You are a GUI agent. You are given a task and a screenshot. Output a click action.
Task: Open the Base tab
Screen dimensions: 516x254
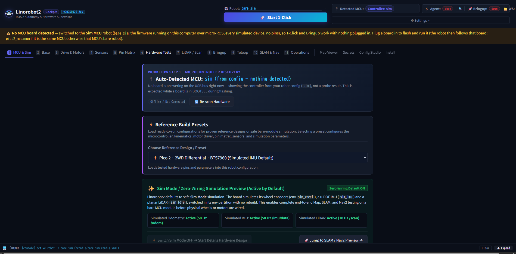pyautogui.click(x=43, y=53)
